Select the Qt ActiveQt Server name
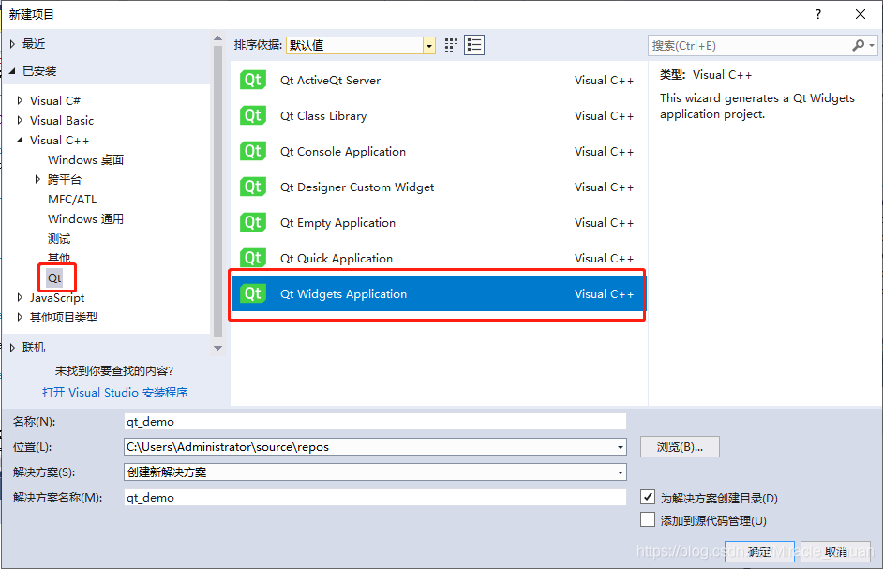 [x=330, y=80]
